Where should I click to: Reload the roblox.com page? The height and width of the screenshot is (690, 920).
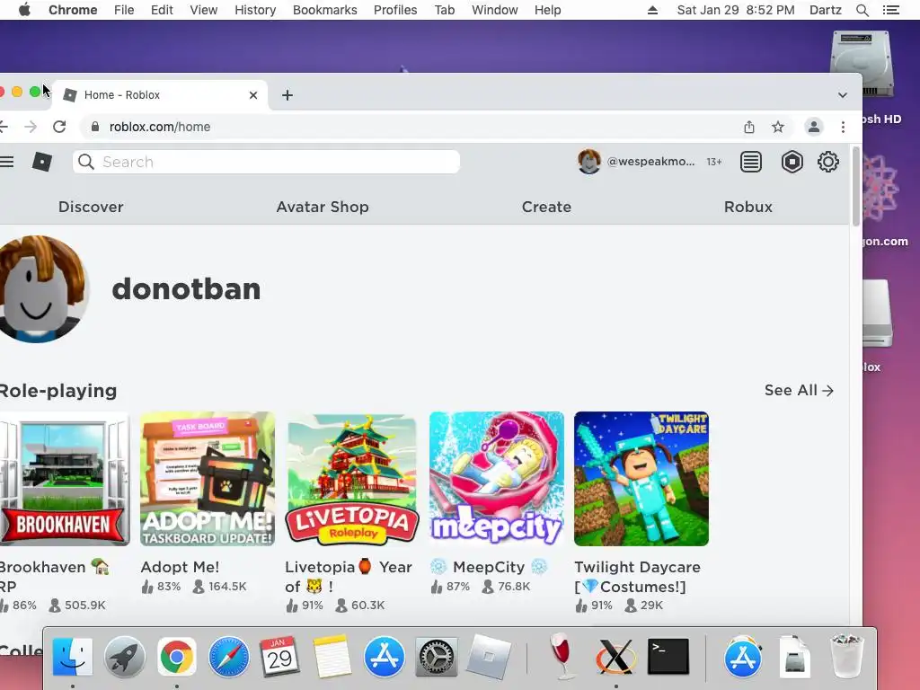coord(59,127)
